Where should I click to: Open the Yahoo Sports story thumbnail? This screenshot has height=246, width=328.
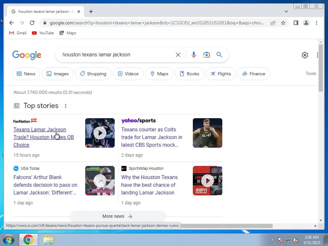click(208, 133)
